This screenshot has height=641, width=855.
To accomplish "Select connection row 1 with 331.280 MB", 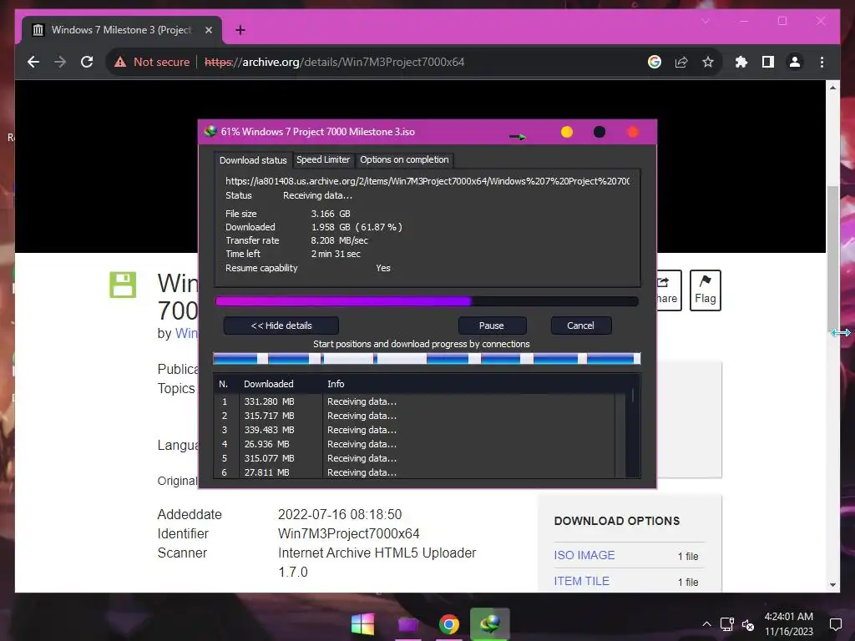I will click(x=414, y=401).
